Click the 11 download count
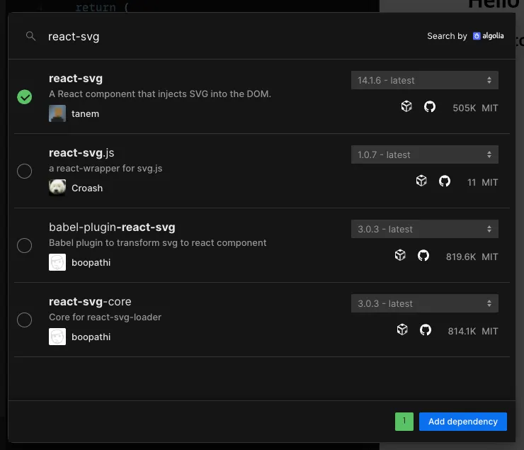 [x=472, y=182]
